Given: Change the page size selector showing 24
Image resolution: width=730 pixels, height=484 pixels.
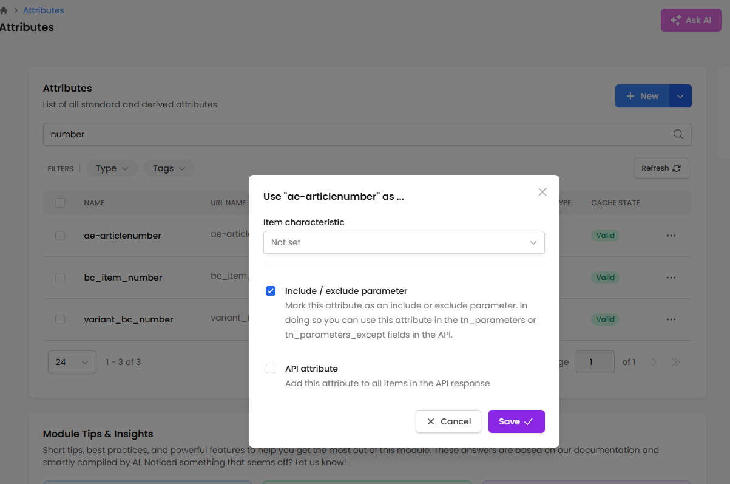Looking at the screenshot, I should [x=72, y=362].
